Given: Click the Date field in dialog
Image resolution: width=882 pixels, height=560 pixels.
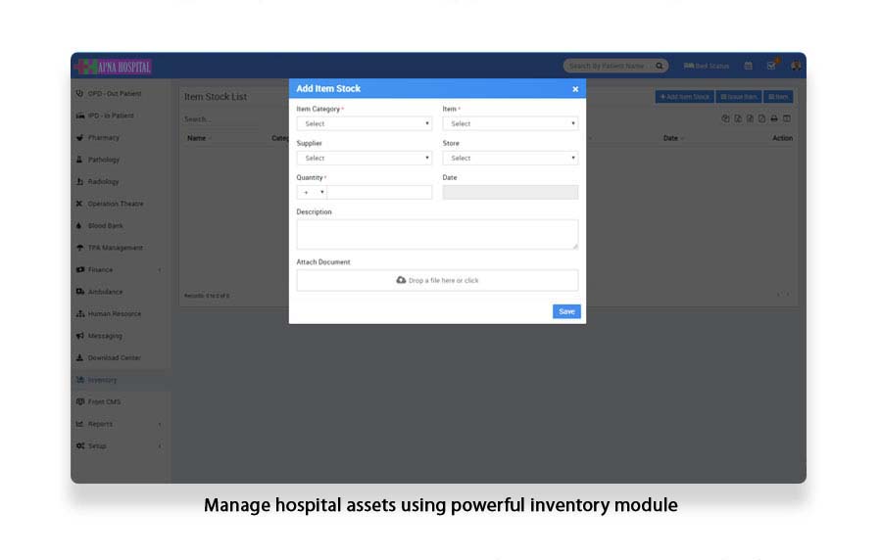Looking at the screenshot, I should [511, 192].
